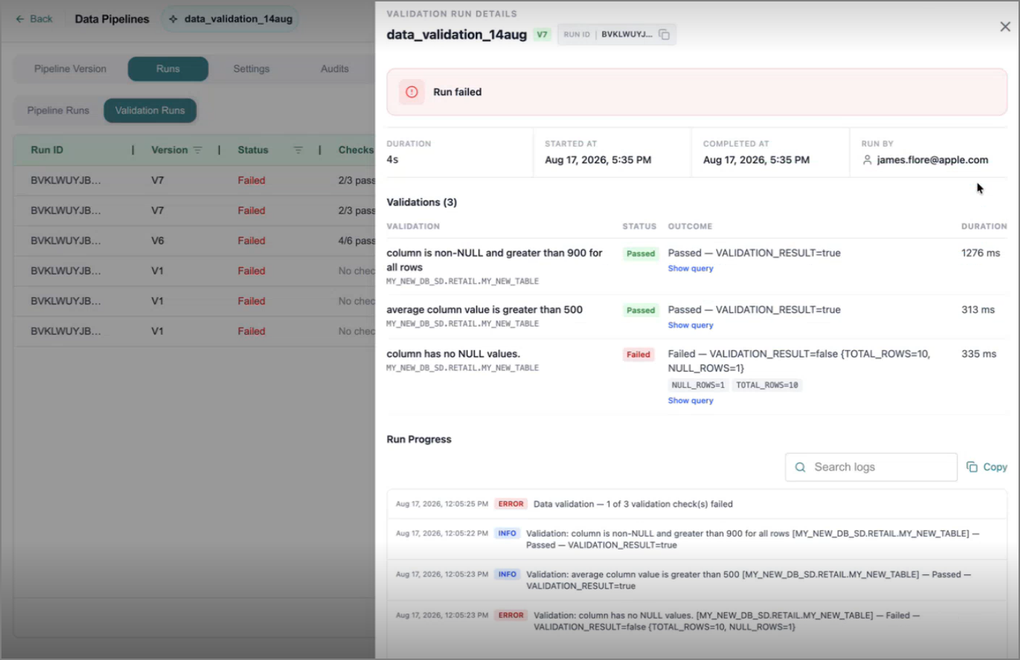Open the Audits tab

coord(335,69)
